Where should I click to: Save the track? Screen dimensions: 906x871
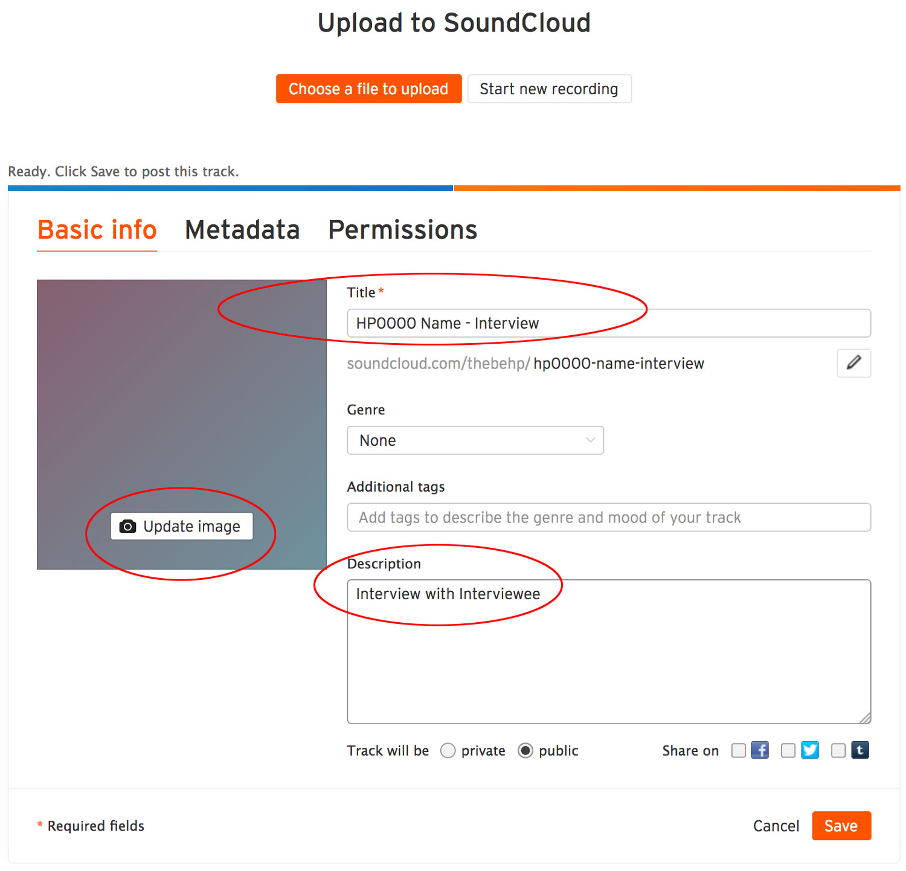841,826
